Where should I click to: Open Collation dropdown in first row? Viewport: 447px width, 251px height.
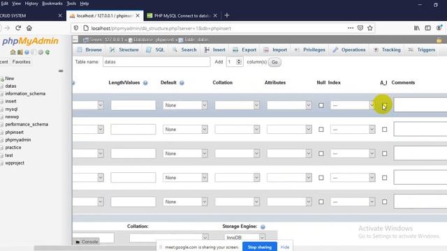237,105
